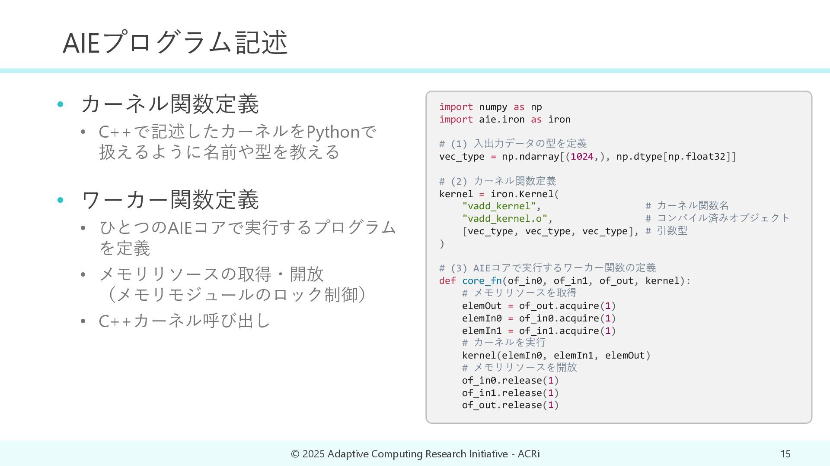Click the slide page number 15

tap(785, 454)
